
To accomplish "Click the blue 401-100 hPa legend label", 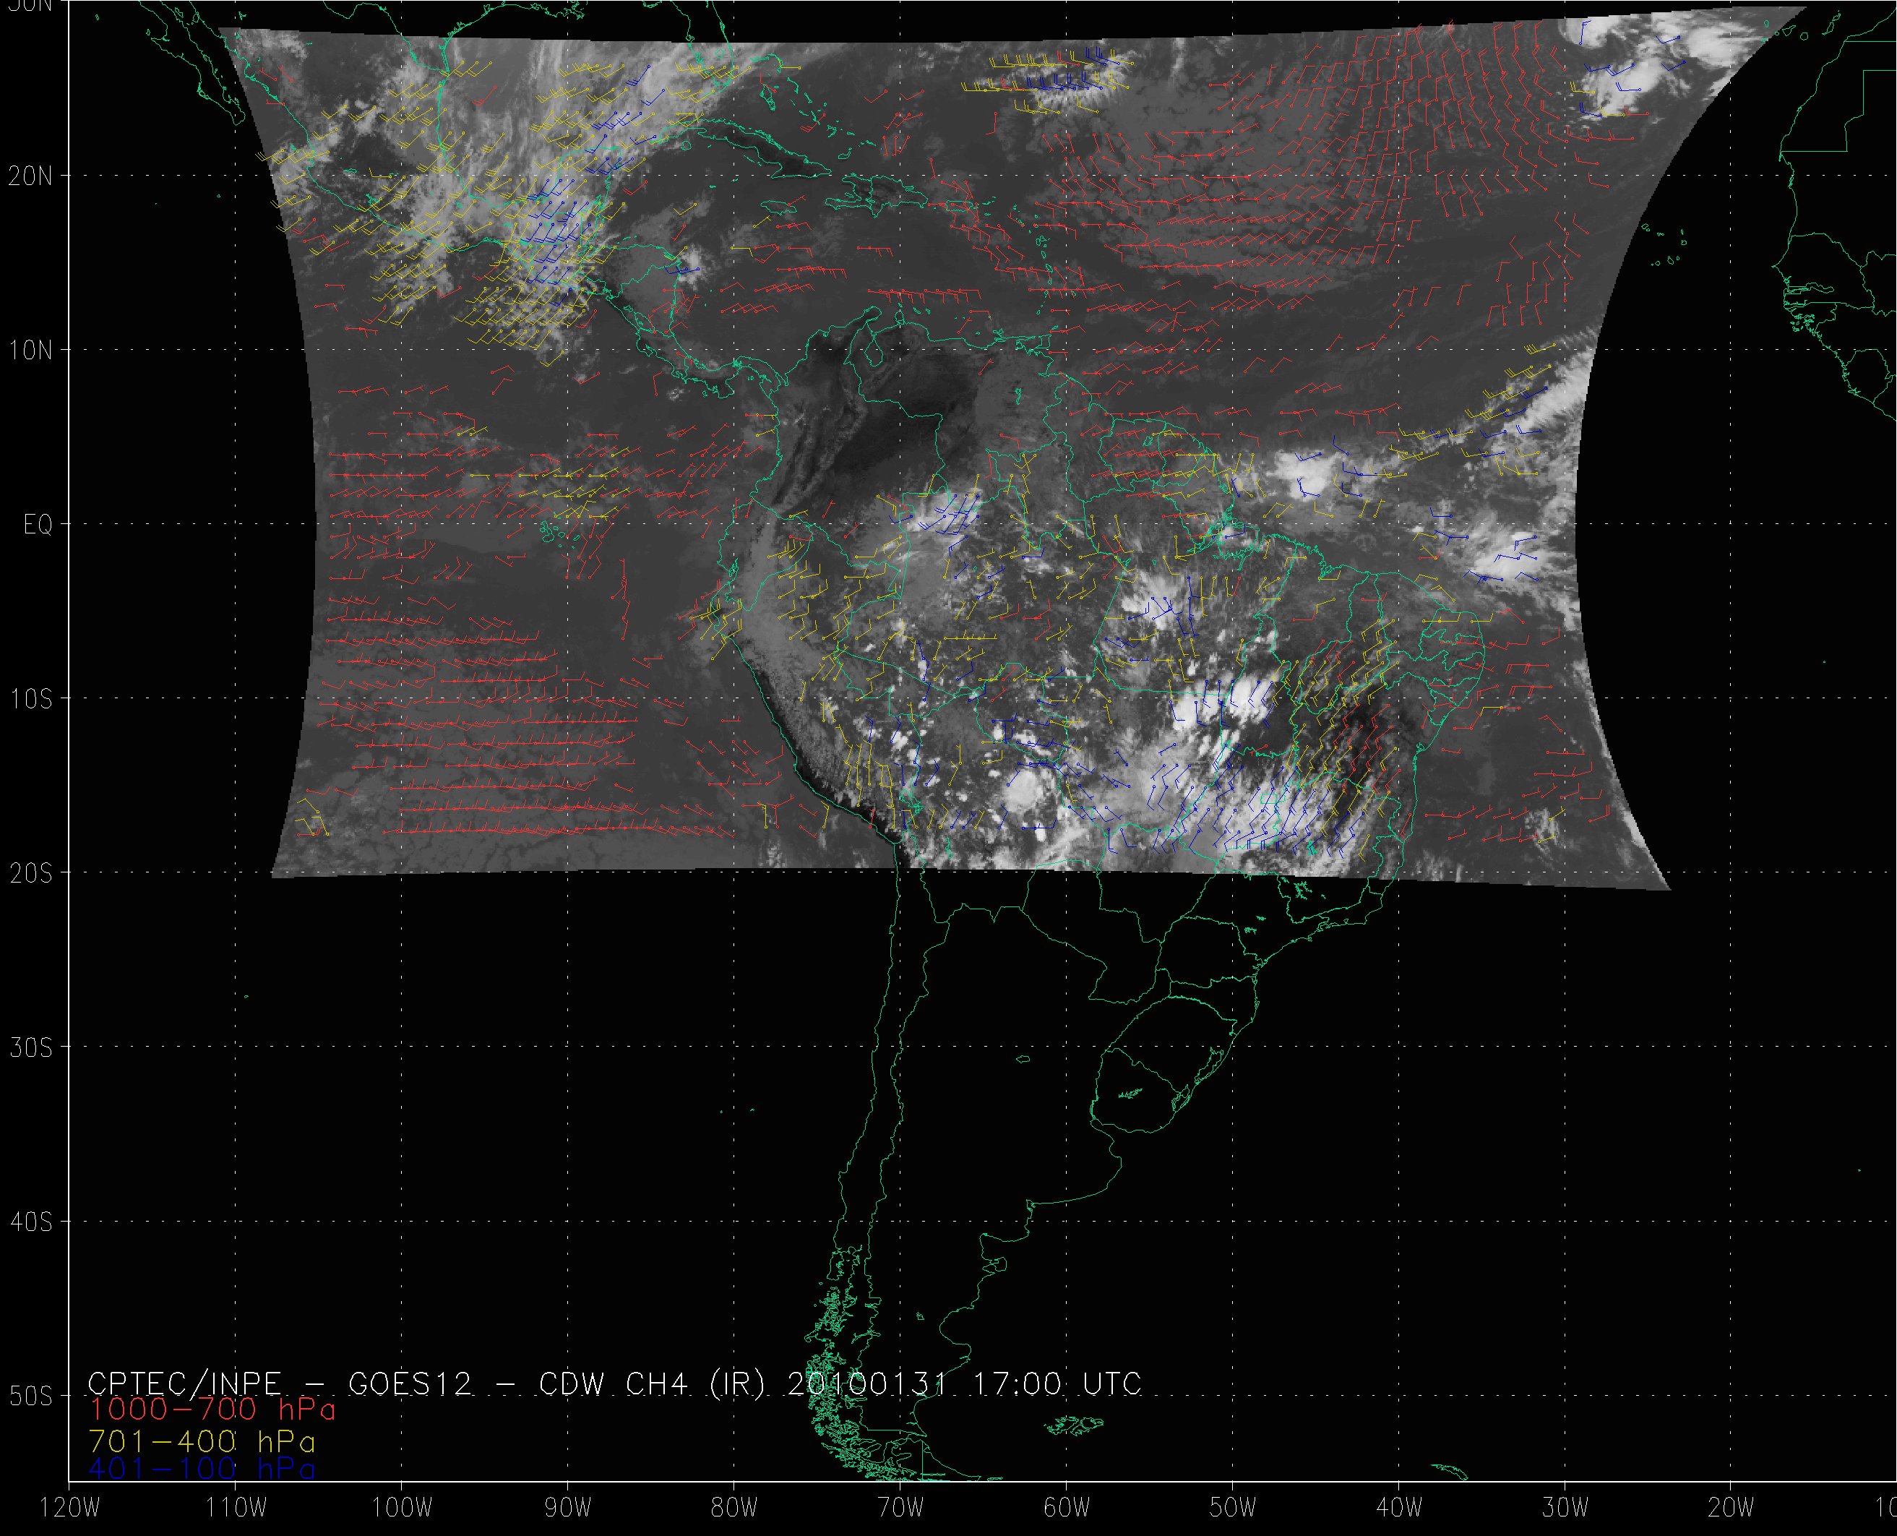I will pos(202,1470).
